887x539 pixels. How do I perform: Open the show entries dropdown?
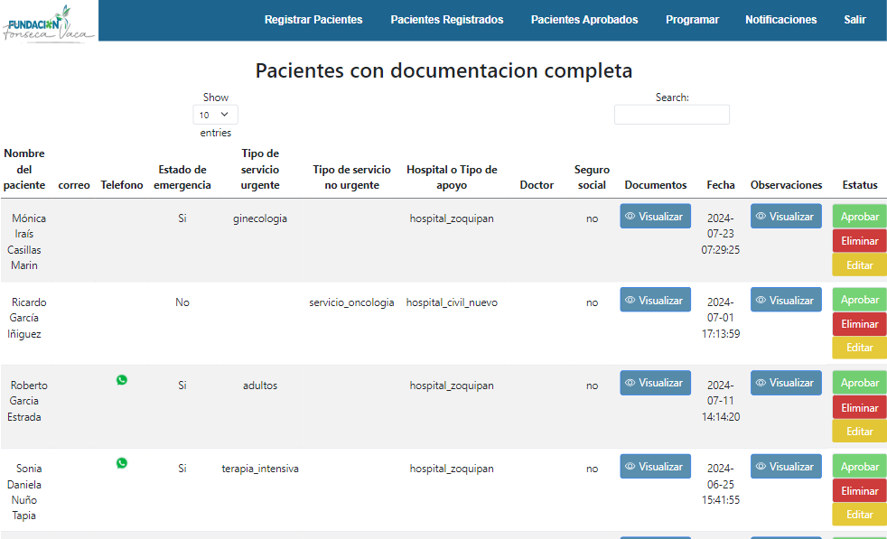(x=215, y=115)
